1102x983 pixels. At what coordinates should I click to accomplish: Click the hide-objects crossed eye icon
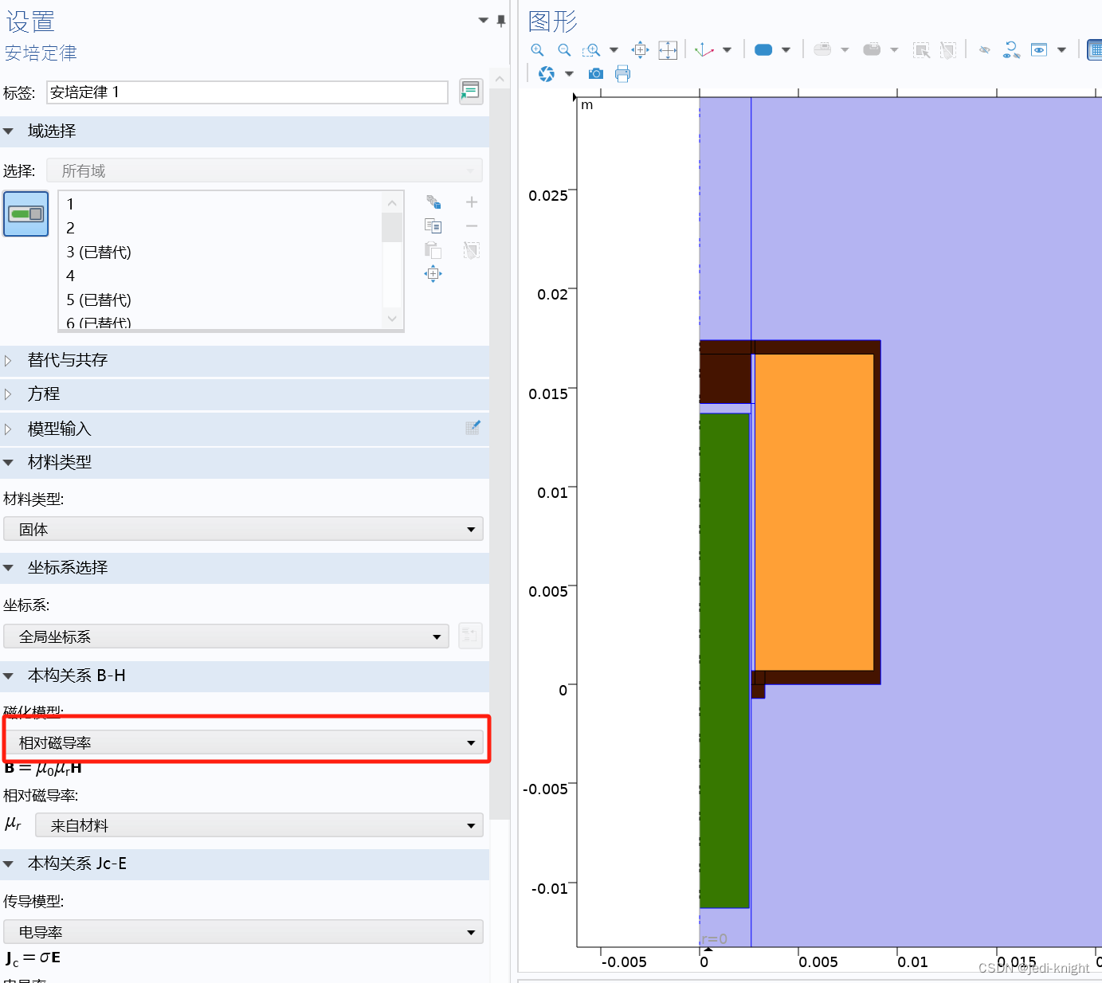click(x=985, y=50)
